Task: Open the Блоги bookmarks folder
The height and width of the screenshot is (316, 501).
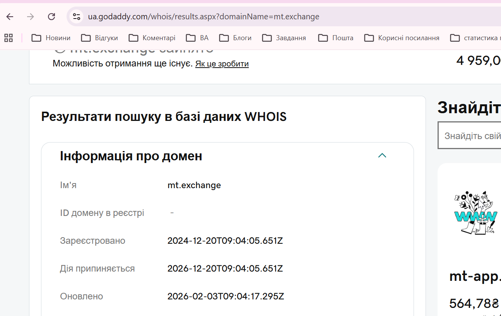Action: pos(235,38)
